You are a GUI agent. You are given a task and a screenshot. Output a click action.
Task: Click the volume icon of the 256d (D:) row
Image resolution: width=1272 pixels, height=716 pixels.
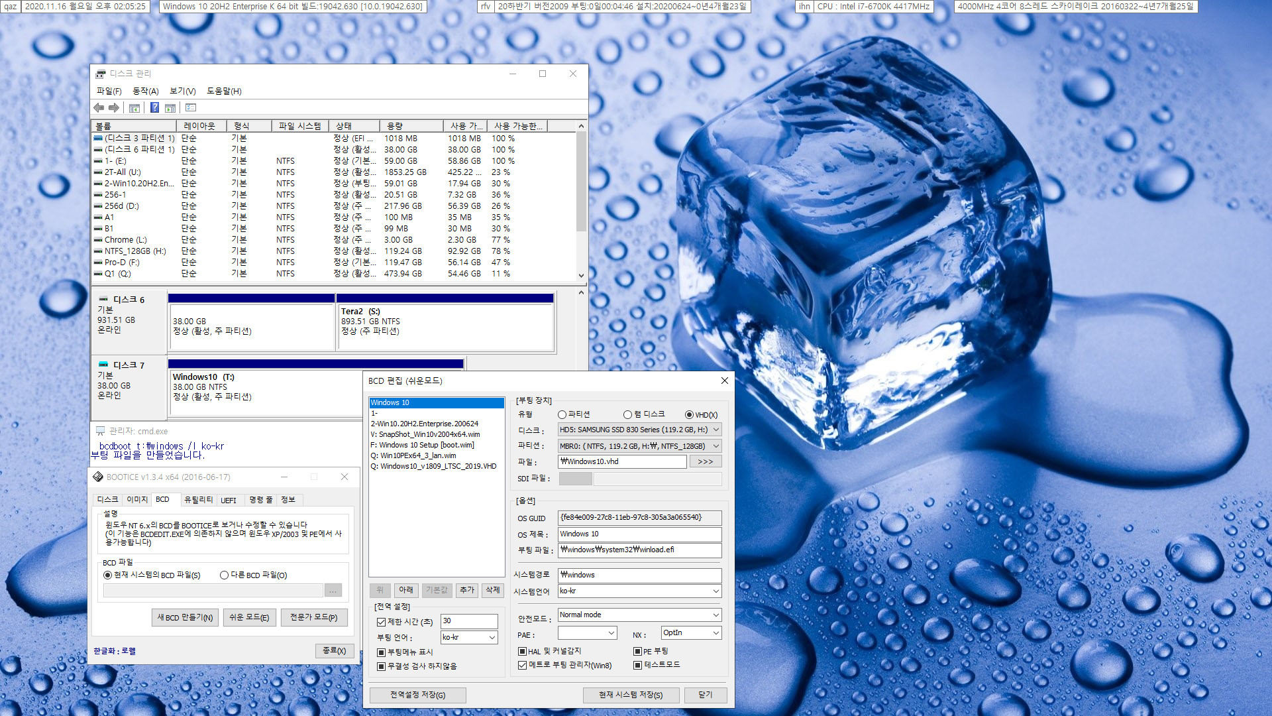point(98,206)
